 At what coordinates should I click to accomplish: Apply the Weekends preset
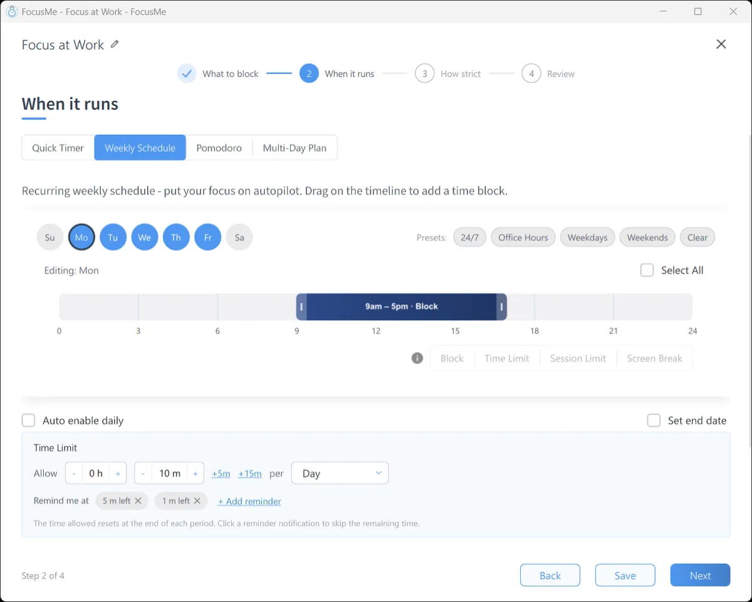[x=647, y=238]
